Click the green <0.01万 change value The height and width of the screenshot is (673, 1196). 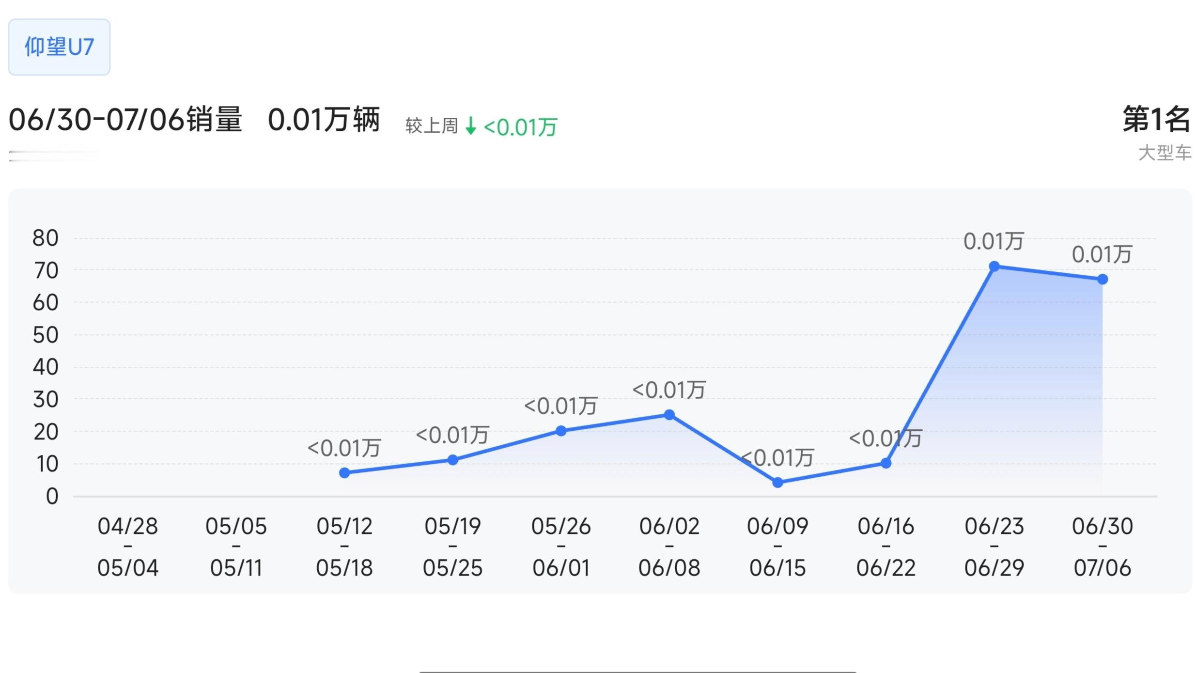click(x=521, y=127)
